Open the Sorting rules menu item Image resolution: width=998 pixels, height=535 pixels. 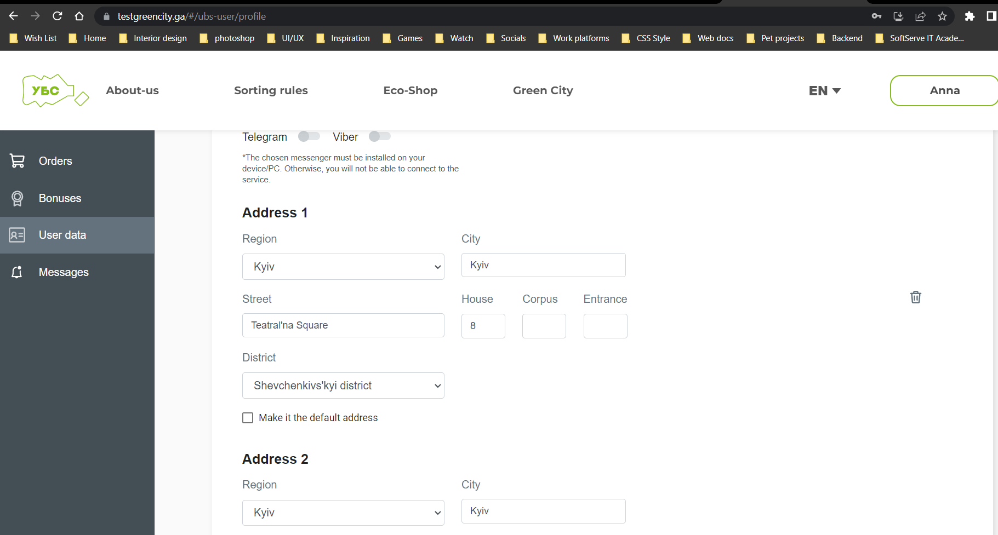(x=271, y=90)
